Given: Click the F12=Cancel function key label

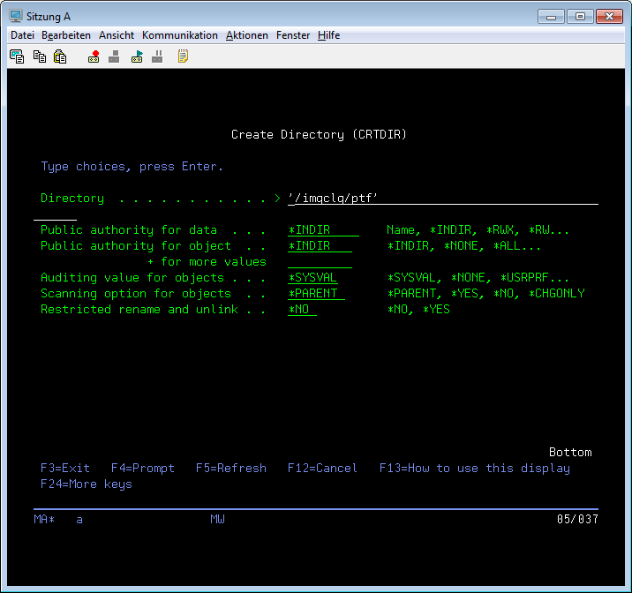Looking at the screenshot, I should point(322,469).
